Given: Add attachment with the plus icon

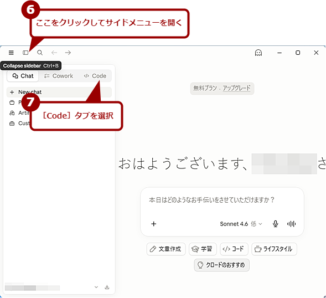Looking at the screenshot, I should (154, 224).
